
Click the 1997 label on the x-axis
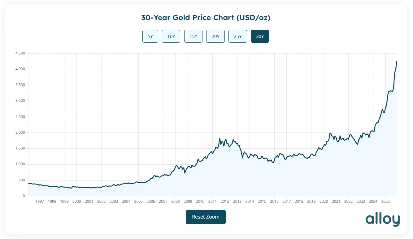point(40,202)
